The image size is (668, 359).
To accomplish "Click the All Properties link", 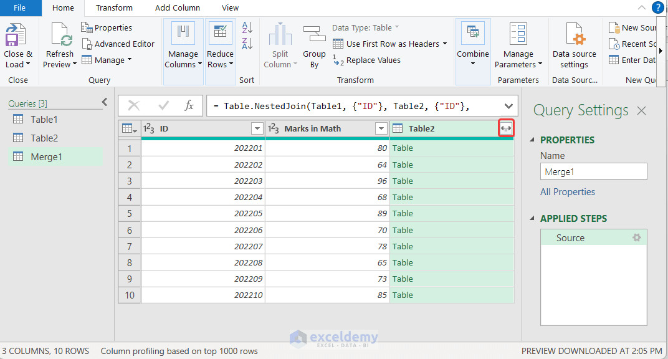I will 567,191.
